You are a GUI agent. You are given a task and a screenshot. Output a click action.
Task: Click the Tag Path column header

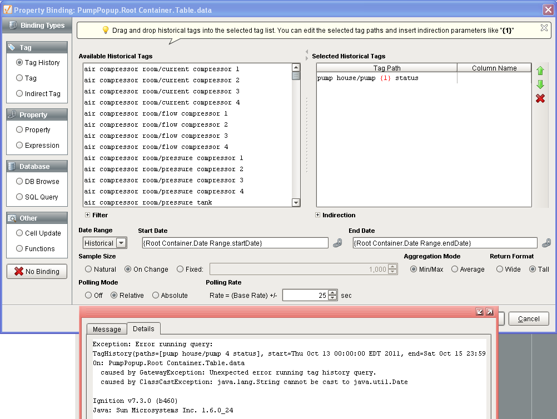(387, 68)
